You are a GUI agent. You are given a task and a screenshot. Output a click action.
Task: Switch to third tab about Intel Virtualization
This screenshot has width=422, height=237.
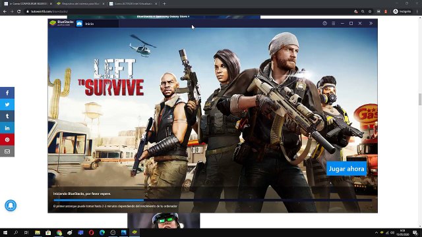(133, 4)
